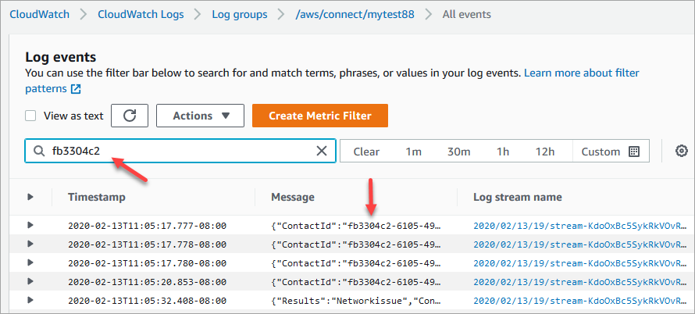Open the external link icon after filter patterns
695x314 pixels.
point(76,88)
